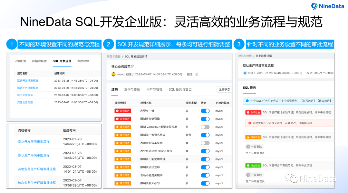Click edit icon next to 描述 label
Image resolution: width=348 pixels, height=193 pixels.
tap(197, 74)
